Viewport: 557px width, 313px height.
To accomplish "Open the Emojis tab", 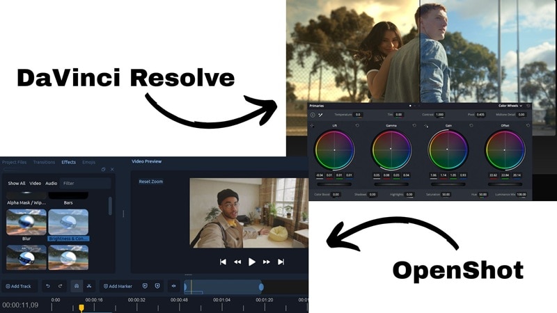I will tap(89, 162).
